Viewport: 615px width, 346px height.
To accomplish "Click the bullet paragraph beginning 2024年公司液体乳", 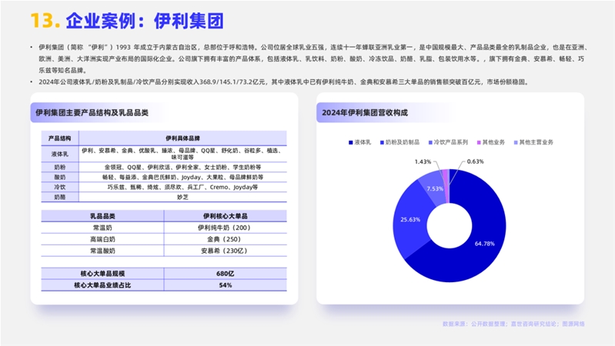I will click(284, 82).
